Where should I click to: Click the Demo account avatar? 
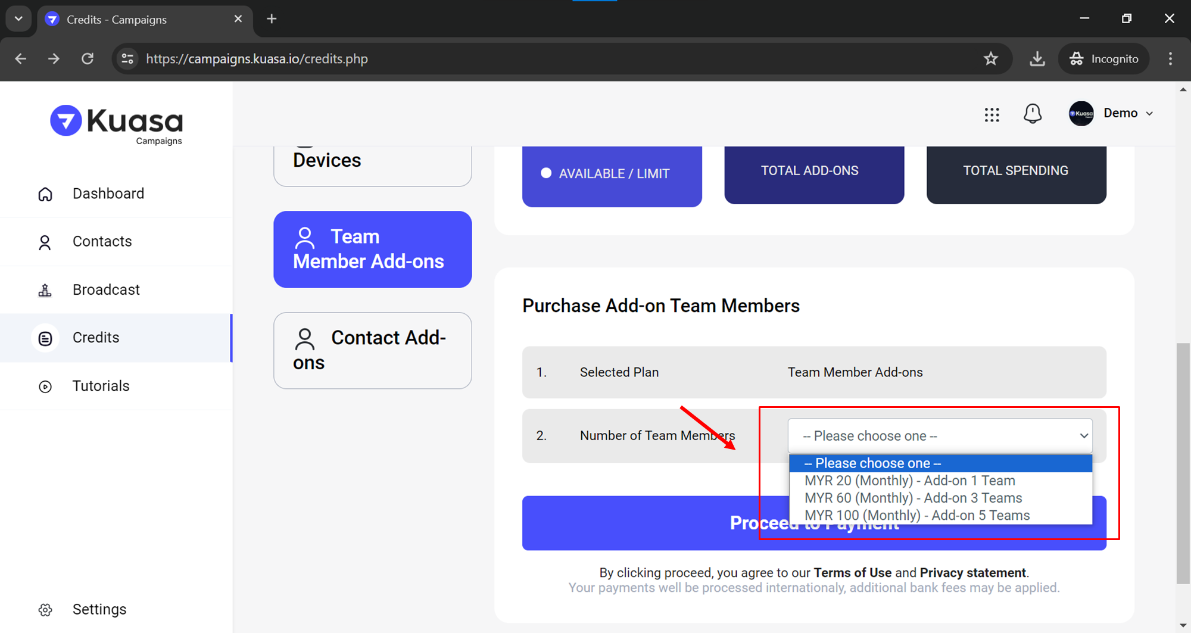[x=1081, y=114]
